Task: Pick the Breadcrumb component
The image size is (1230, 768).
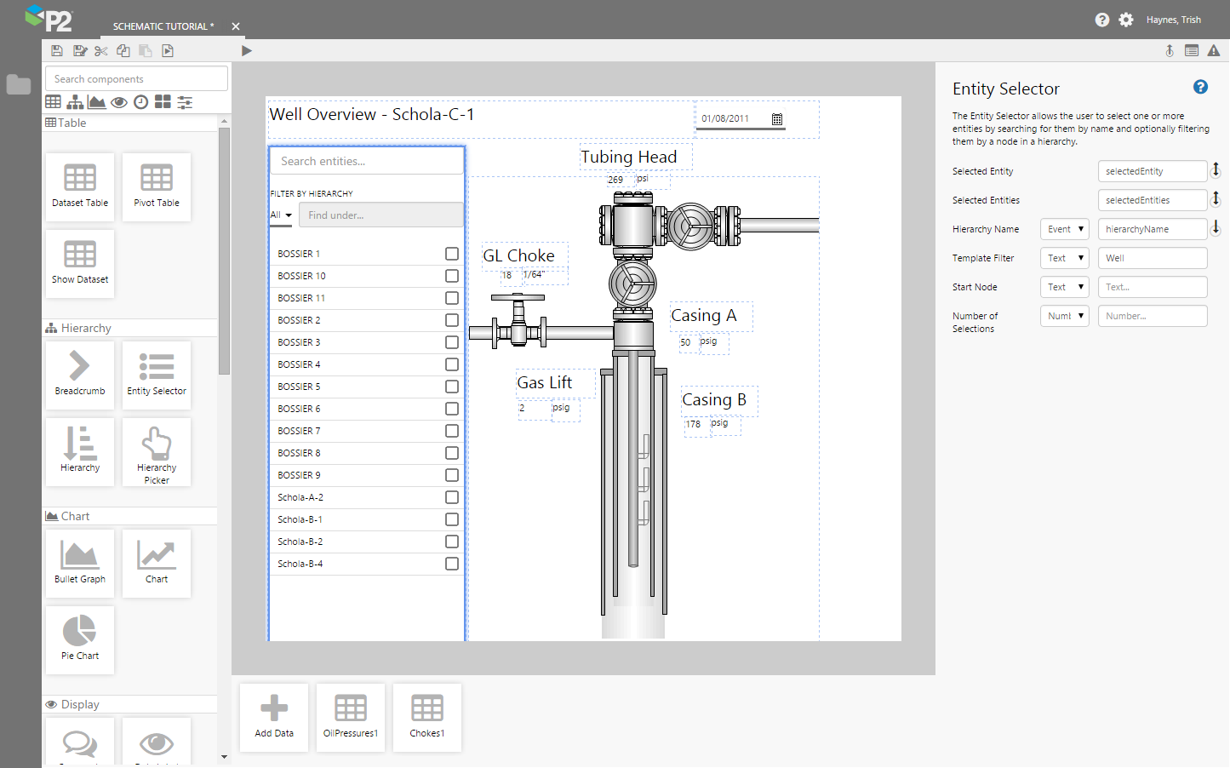Action: (80, 375)
